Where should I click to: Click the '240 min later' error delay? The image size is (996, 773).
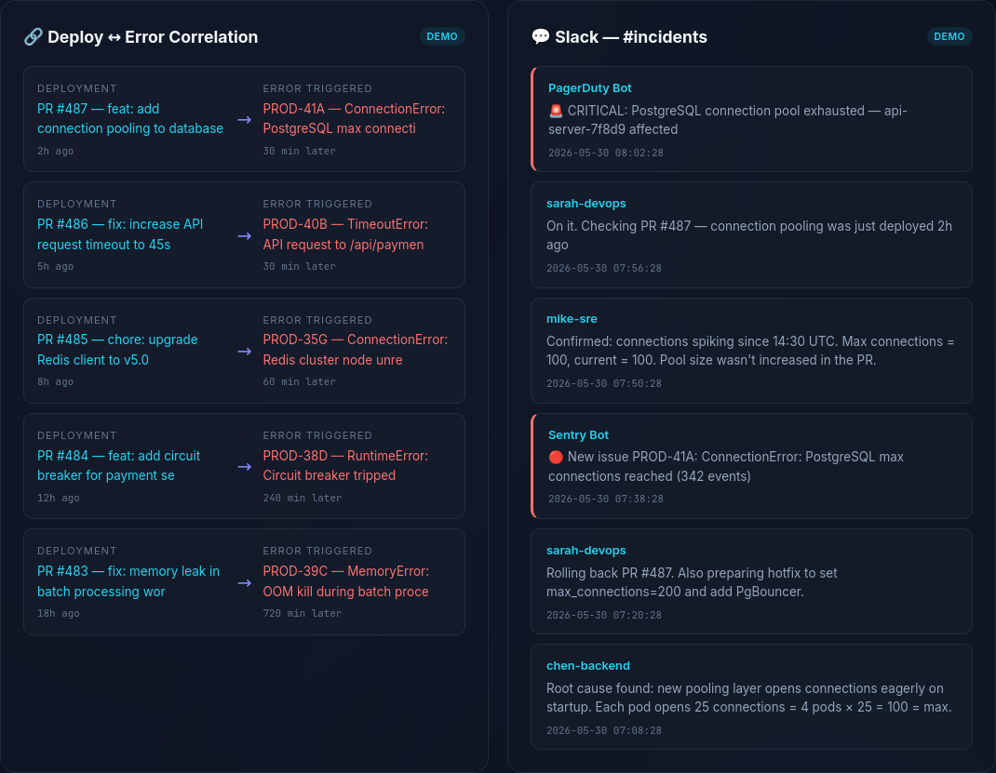303,499
